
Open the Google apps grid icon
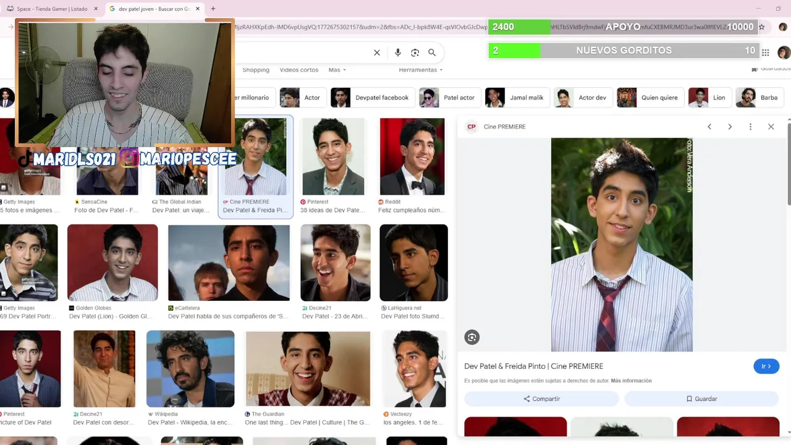tap(766, 53)
